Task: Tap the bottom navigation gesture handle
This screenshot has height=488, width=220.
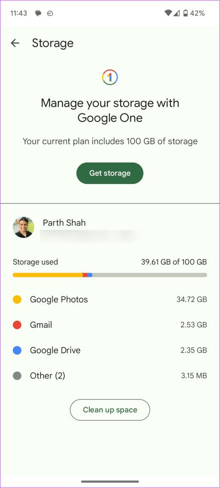Action: pyautogui.click(x=110, y=481)
